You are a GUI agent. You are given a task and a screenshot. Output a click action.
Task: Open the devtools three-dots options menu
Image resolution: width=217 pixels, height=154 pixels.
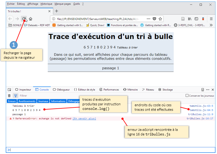point(208,90)
